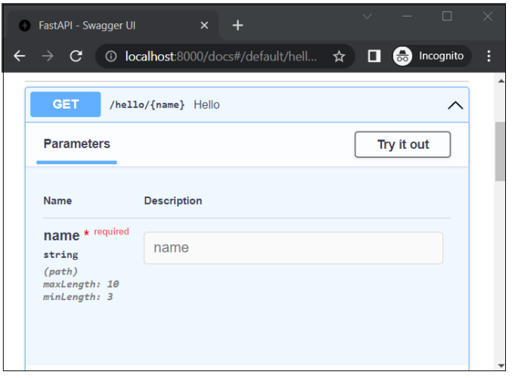The height and width of the screenshot is (378, 512).
Task: Click the name parameter input field
Action: point(293,248)
